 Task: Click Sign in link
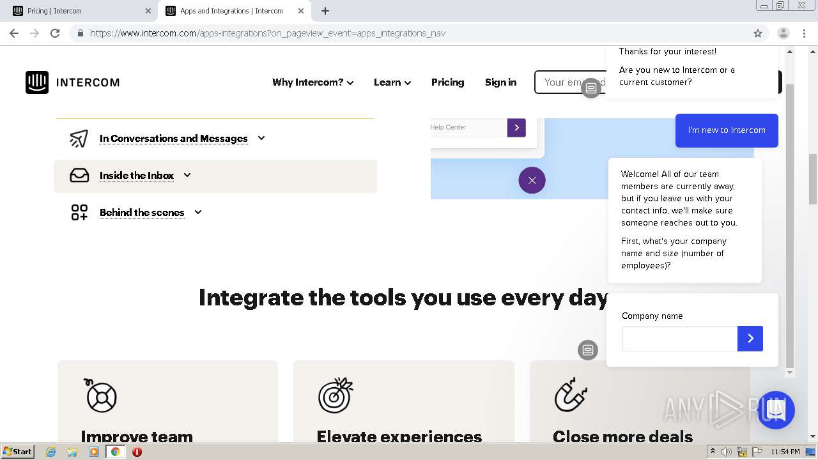pyautogui.click(x=500, y=82)
